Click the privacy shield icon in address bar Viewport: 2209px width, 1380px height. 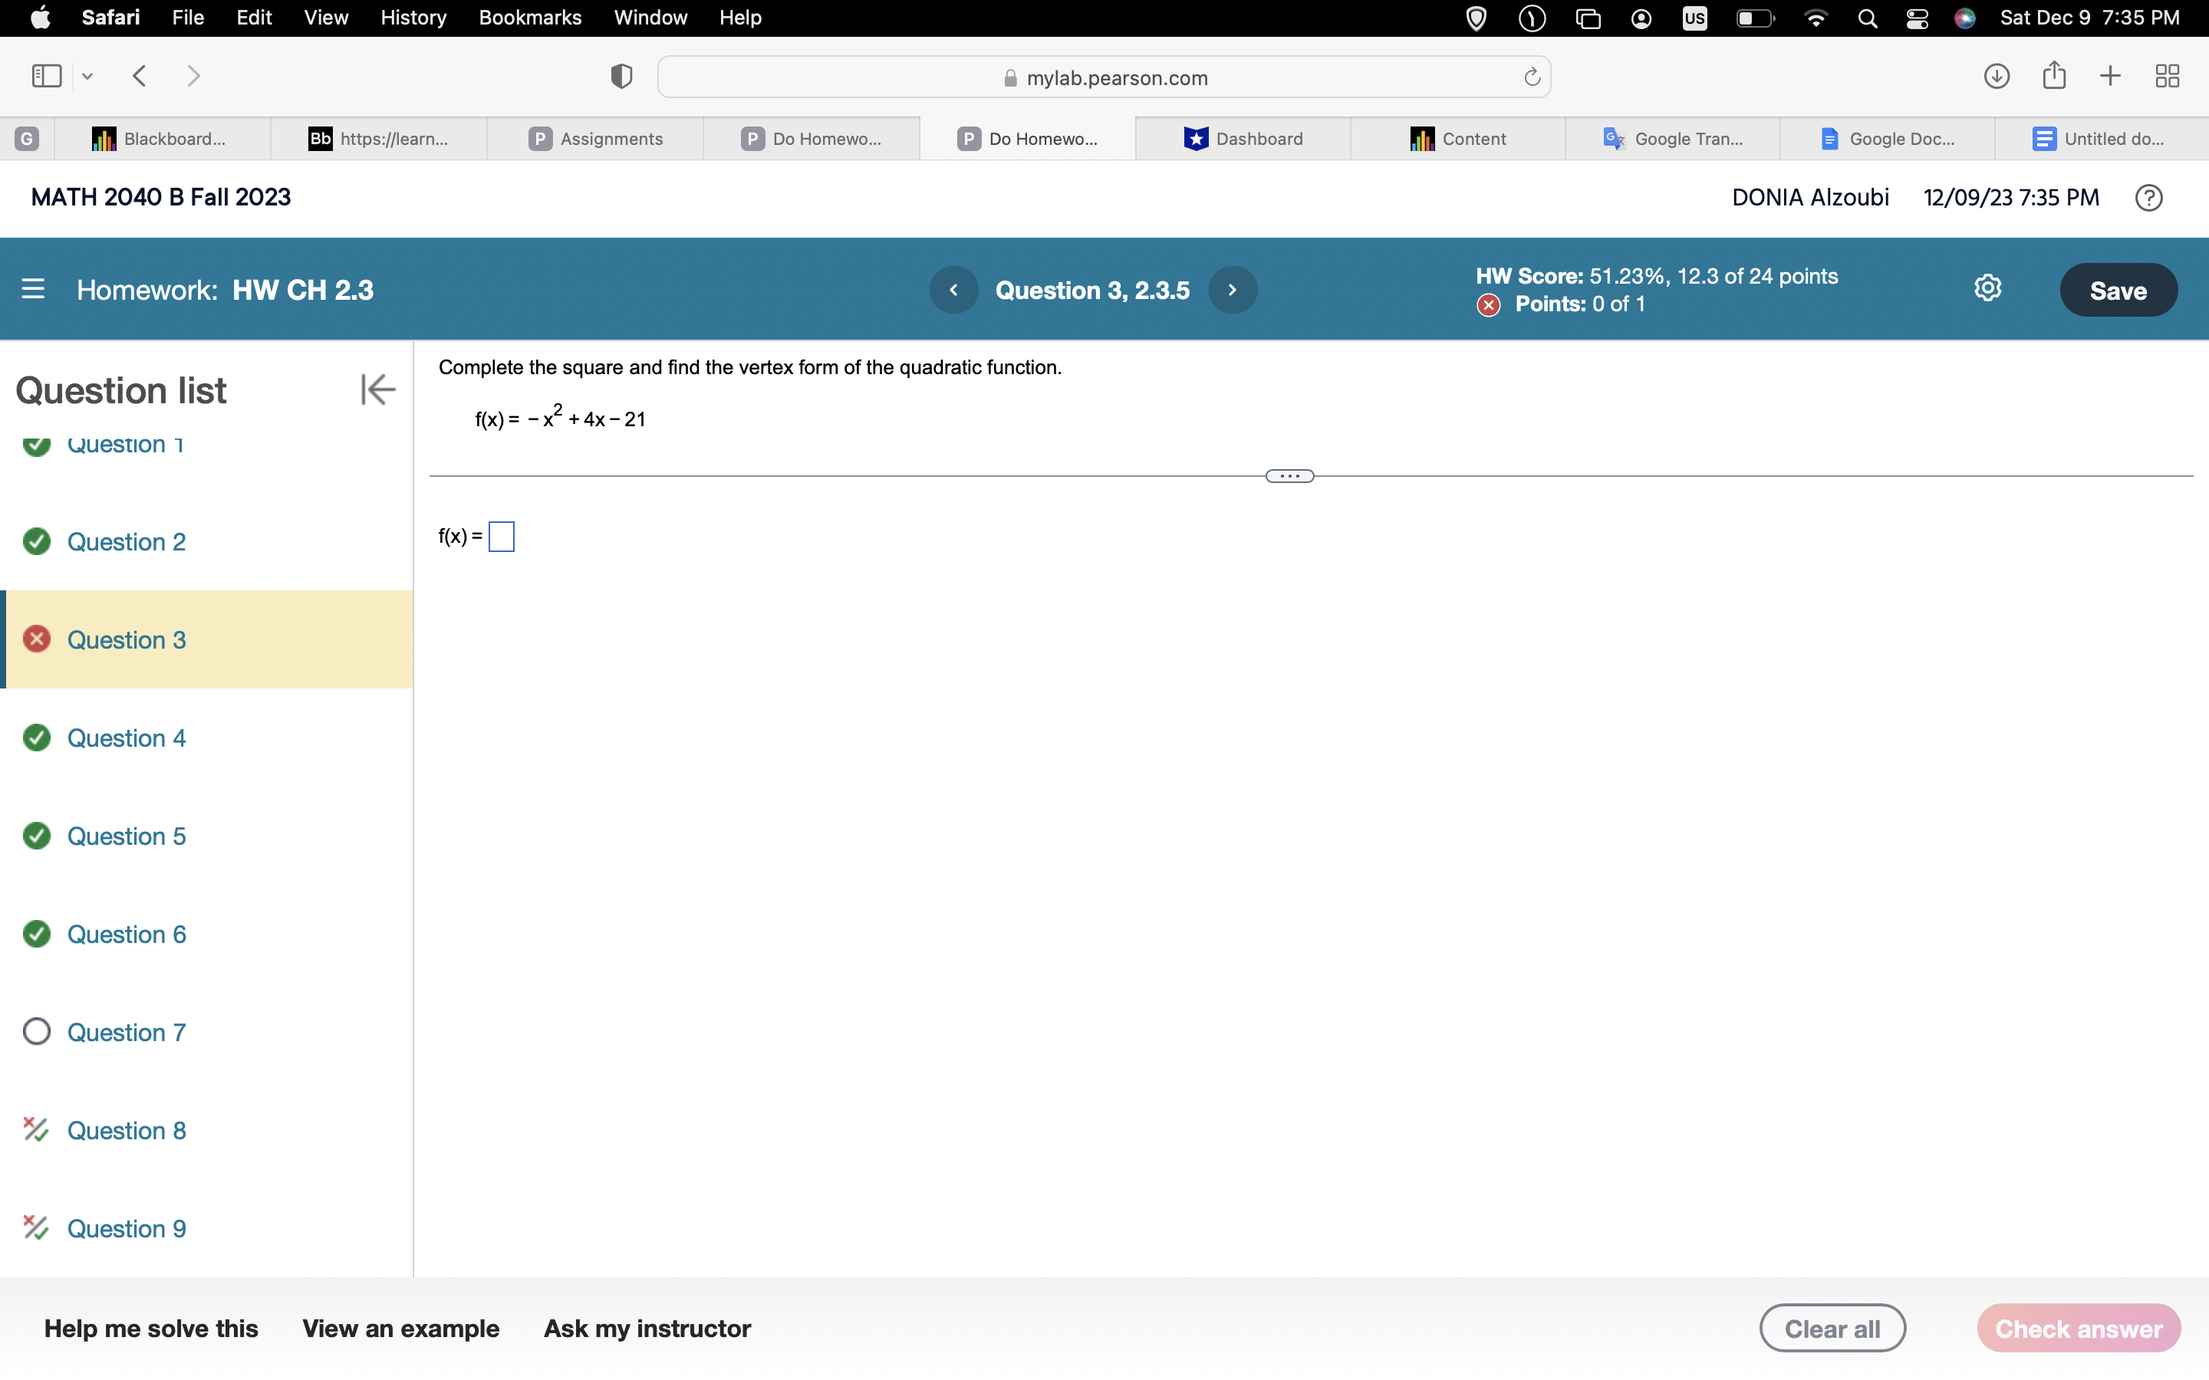coord(620,76)
